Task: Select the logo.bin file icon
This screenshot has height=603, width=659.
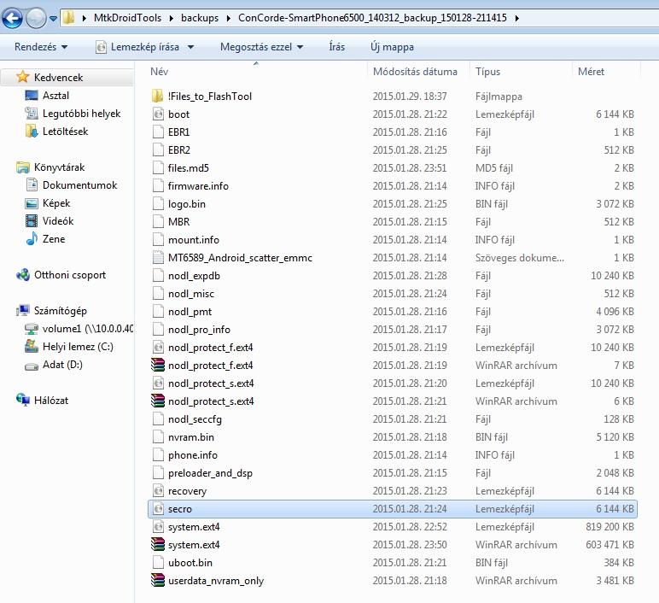Action: point(158,203)
